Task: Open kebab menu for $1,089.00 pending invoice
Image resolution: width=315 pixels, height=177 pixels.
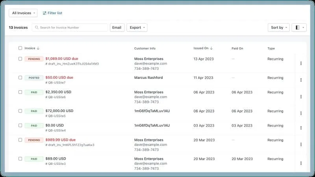Action: (x=301, y=63)
